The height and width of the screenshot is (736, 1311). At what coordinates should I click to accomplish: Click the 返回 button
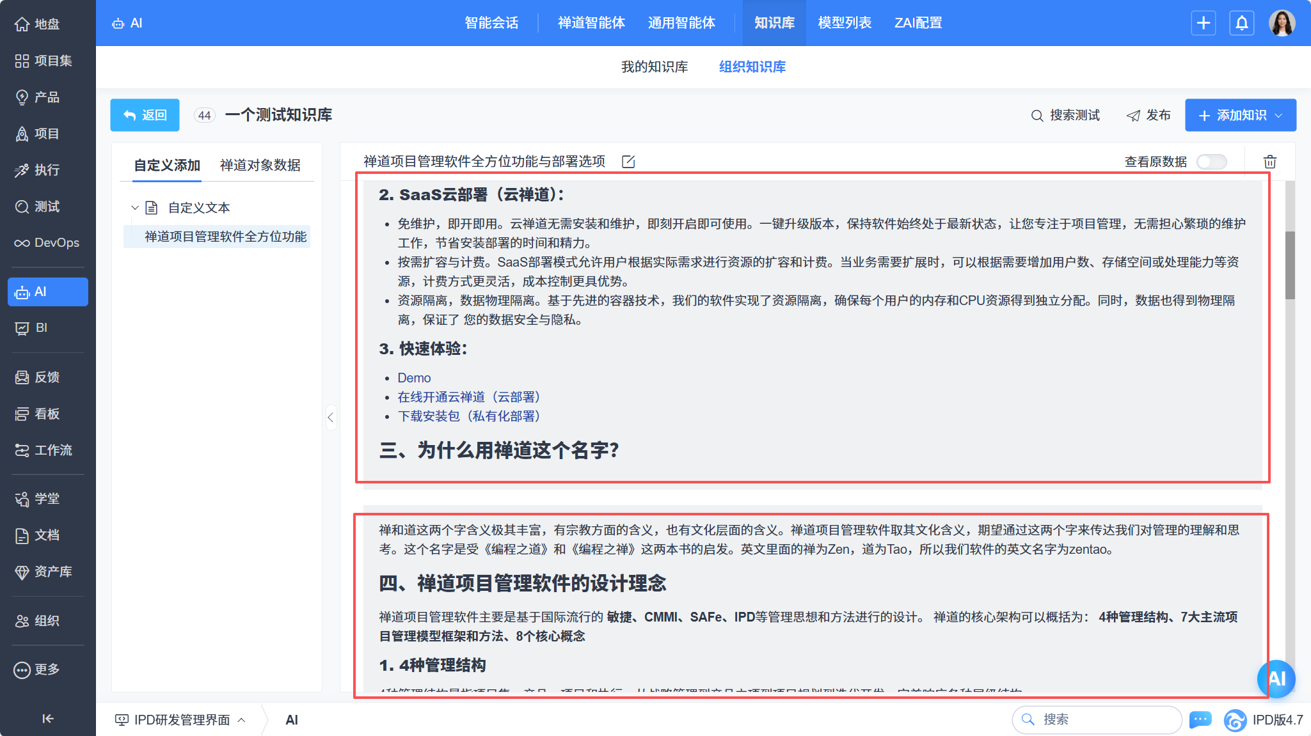pyautogui.click(x=145, y=115)
